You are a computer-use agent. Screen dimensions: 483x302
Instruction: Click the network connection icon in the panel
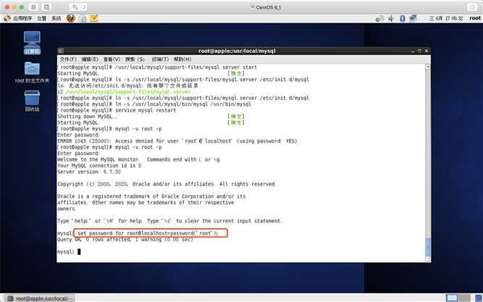pos(413,19)
